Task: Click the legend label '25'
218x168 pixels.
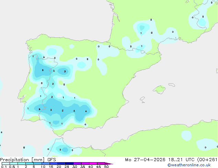Action: coord(67,167)
